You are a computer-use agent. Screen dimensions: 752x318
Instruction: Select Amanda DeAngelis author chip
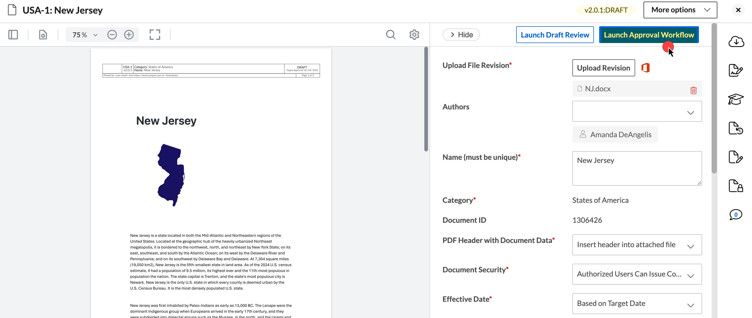(x=615, y=135)
